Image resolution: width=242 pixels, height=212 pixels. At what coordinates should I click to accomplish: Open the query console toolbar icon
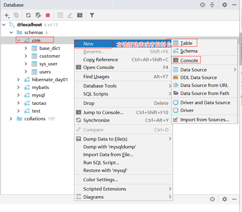[80, 15]
